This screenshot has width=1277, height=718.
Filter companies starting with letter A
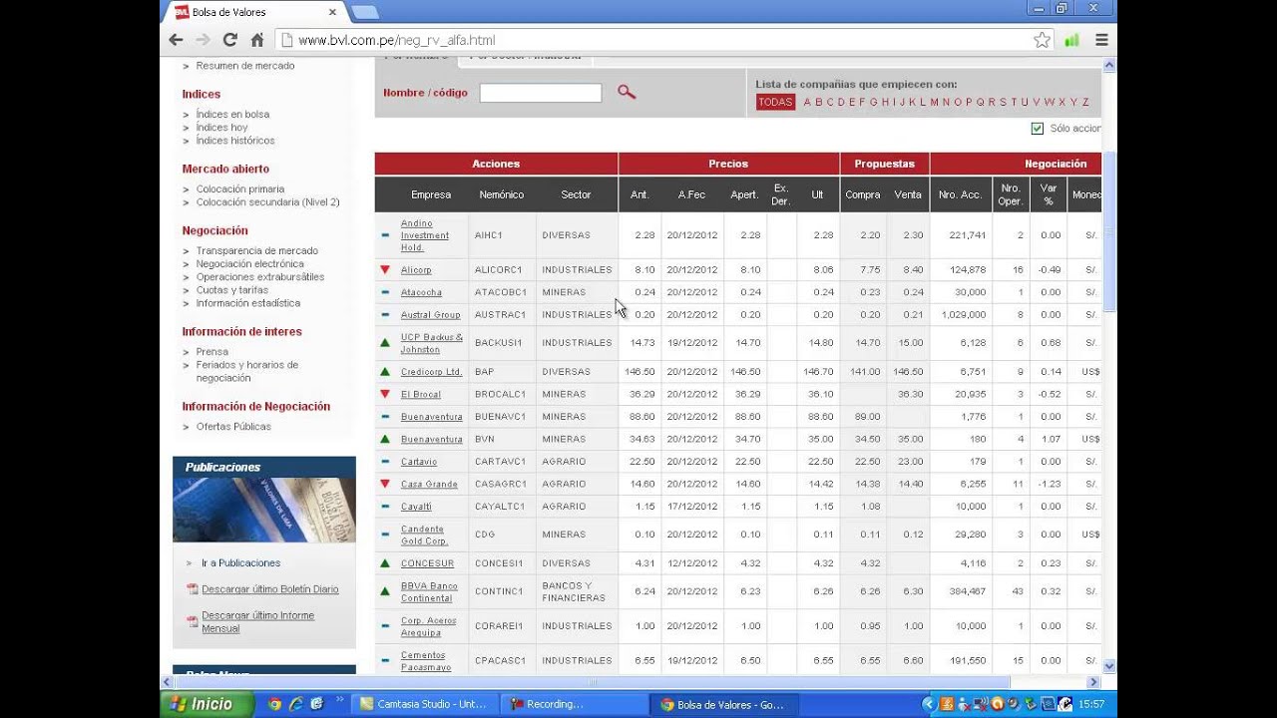[807, 102]
